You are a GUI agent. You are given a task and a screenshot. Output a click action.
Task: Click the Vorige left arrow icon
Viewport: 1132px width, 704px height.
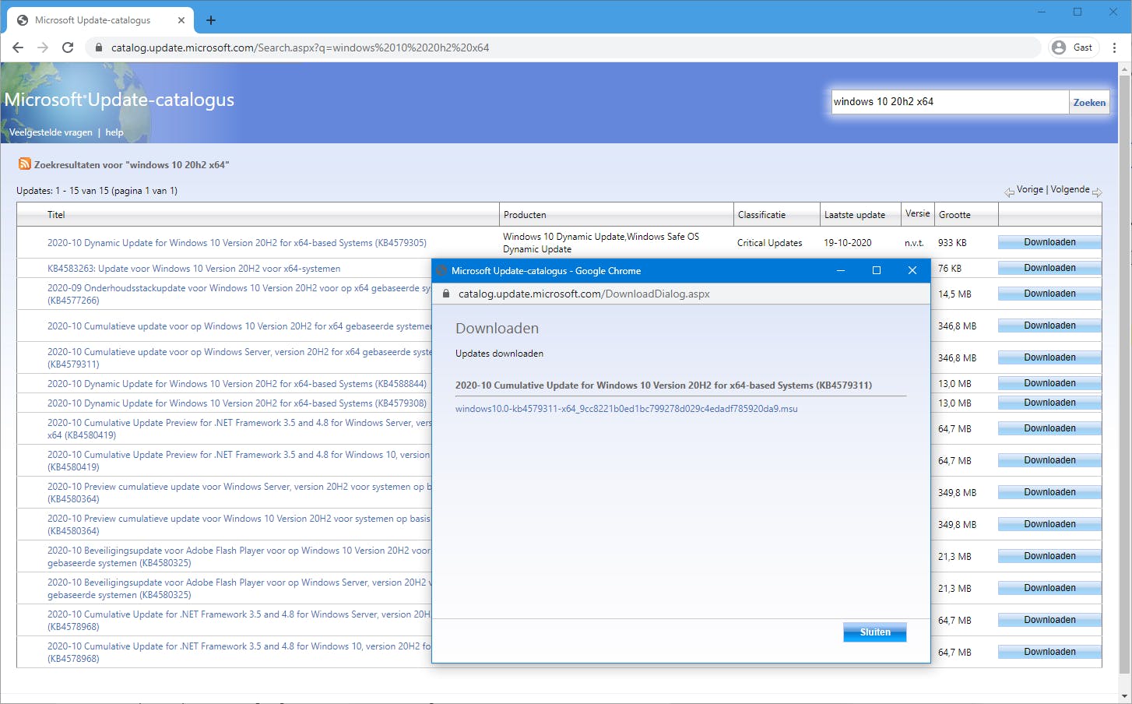point(1009,192)
